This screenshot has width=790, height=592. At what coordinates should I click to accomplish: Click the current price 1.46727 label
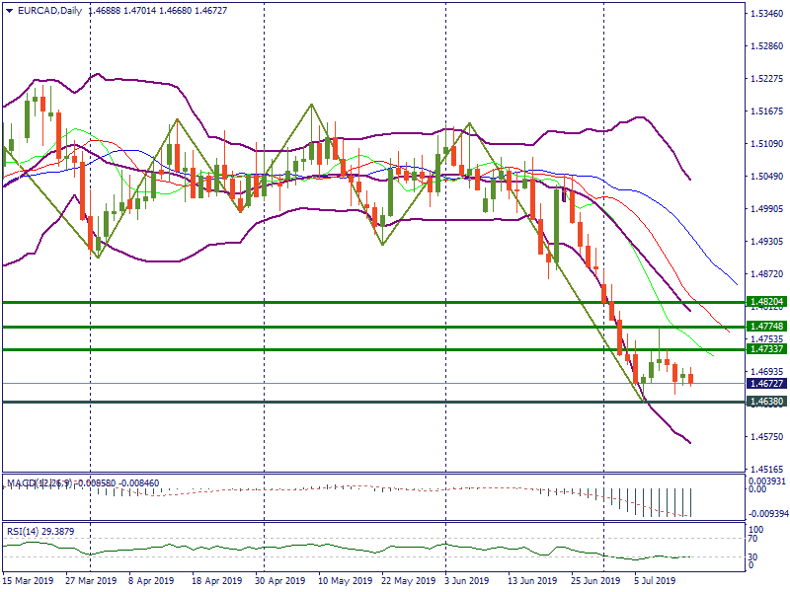pyautogui.click(x=766, y=384)
